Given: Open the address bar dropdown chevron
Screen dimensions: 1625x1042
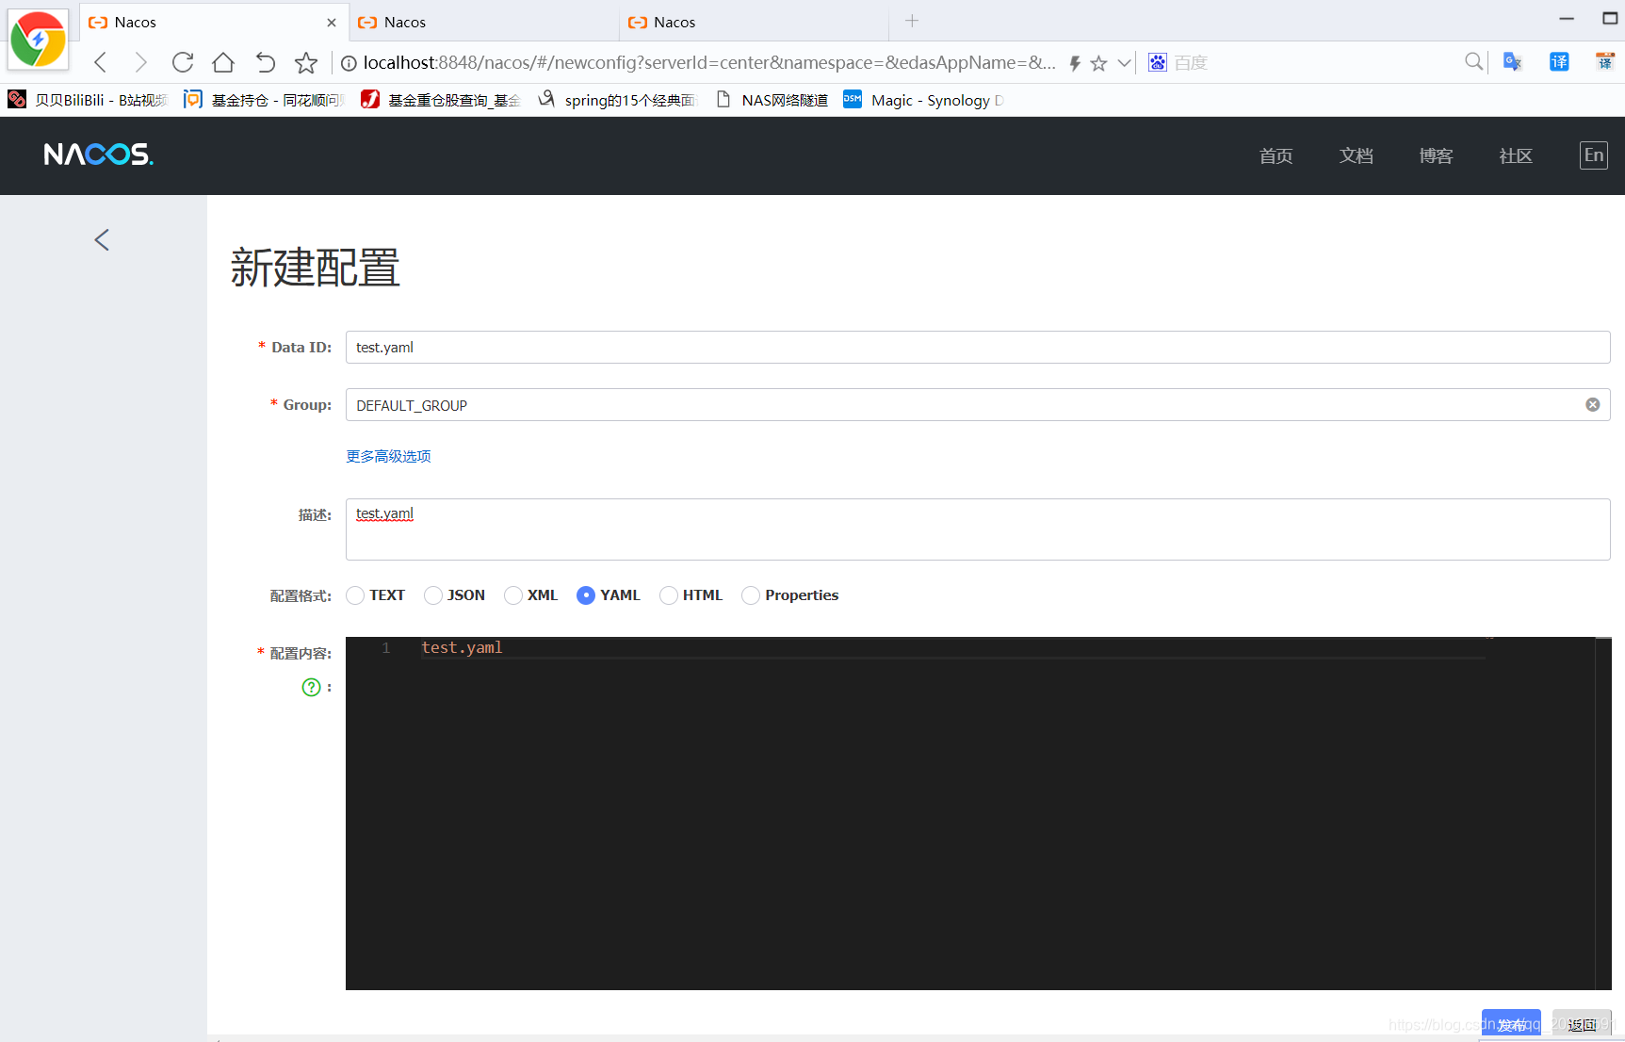Looking at the screenshot, I should click(x=1124, y=63).
